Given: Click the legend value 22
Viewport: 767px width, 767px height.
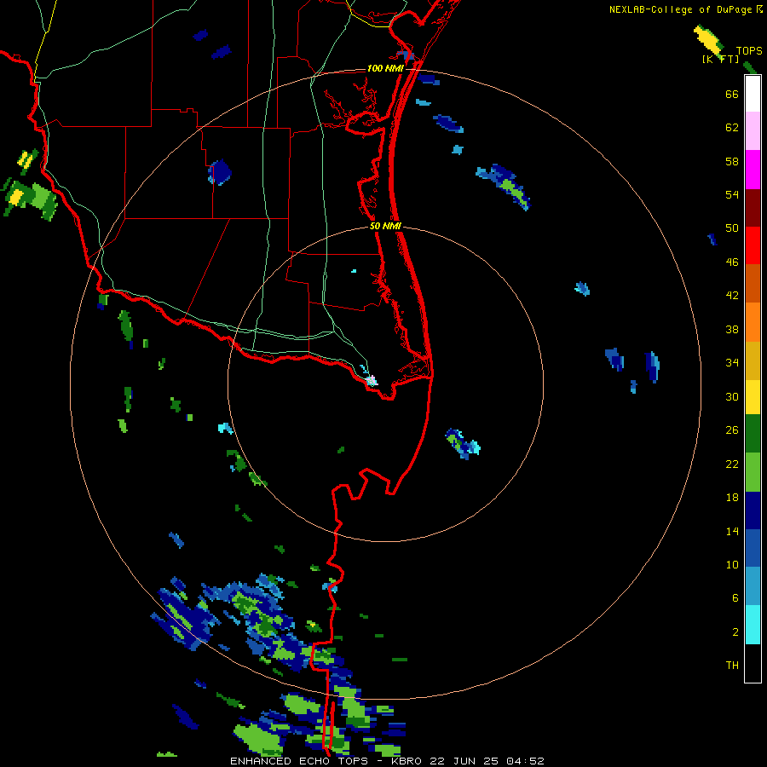Looking at the screenshot, I should [732, 464].
